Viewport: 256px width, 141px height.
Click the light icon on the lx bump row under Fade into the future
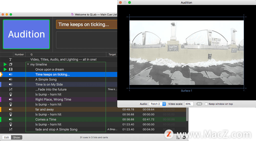tap(10, 95)
